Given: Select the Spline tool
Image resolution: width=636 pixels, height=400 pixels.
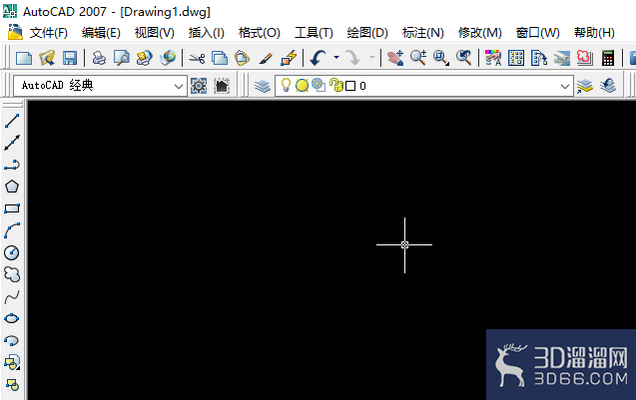Looking at the screenshot, I should pyautogui.click(x=12, y=296).
